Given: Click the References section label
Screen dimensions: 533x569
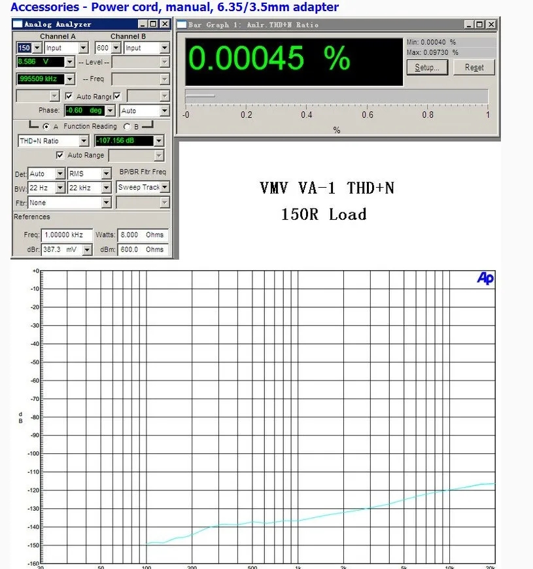Looking at the screenshot, I should (32, 216).
